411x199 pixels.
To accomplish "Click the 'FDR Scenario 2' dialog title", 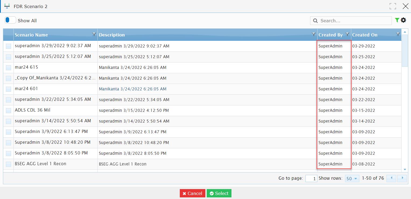I will tap(31, 6).
